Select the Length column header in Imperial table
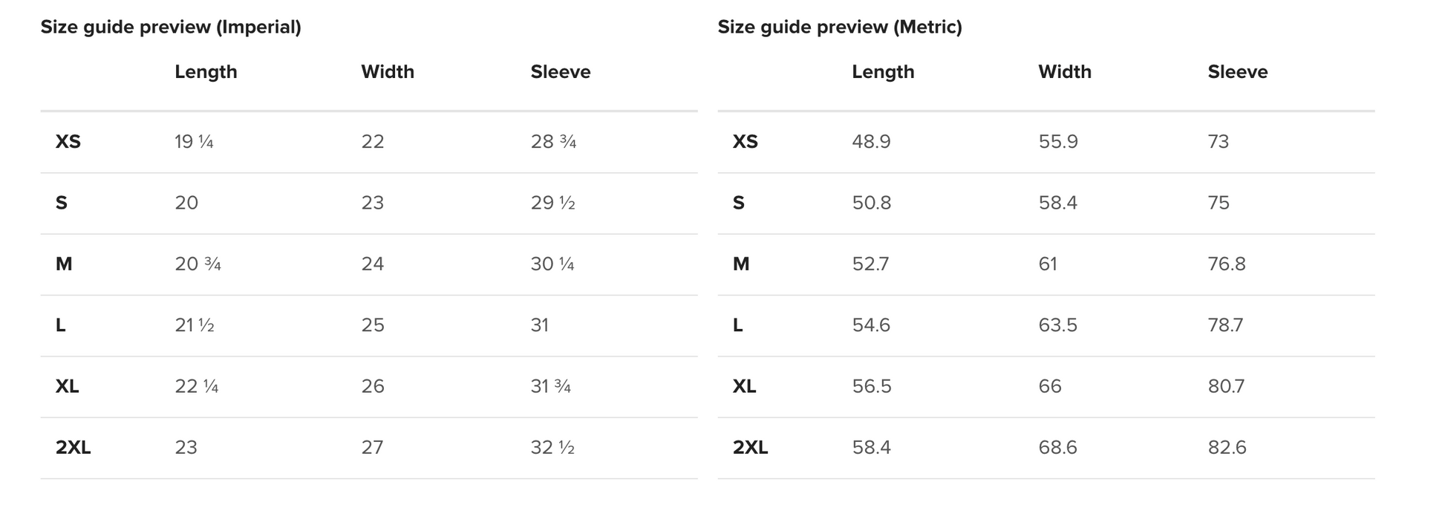Screen dimensions: 1445x528 click(x=206, y=72)
